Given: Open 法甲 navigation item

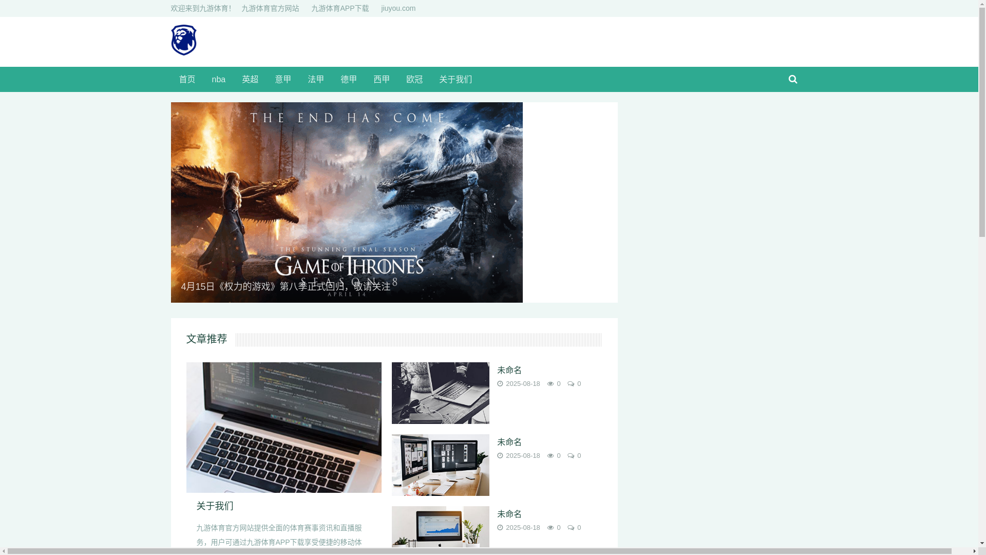Looking at the screenshot, I should (316, 79).
